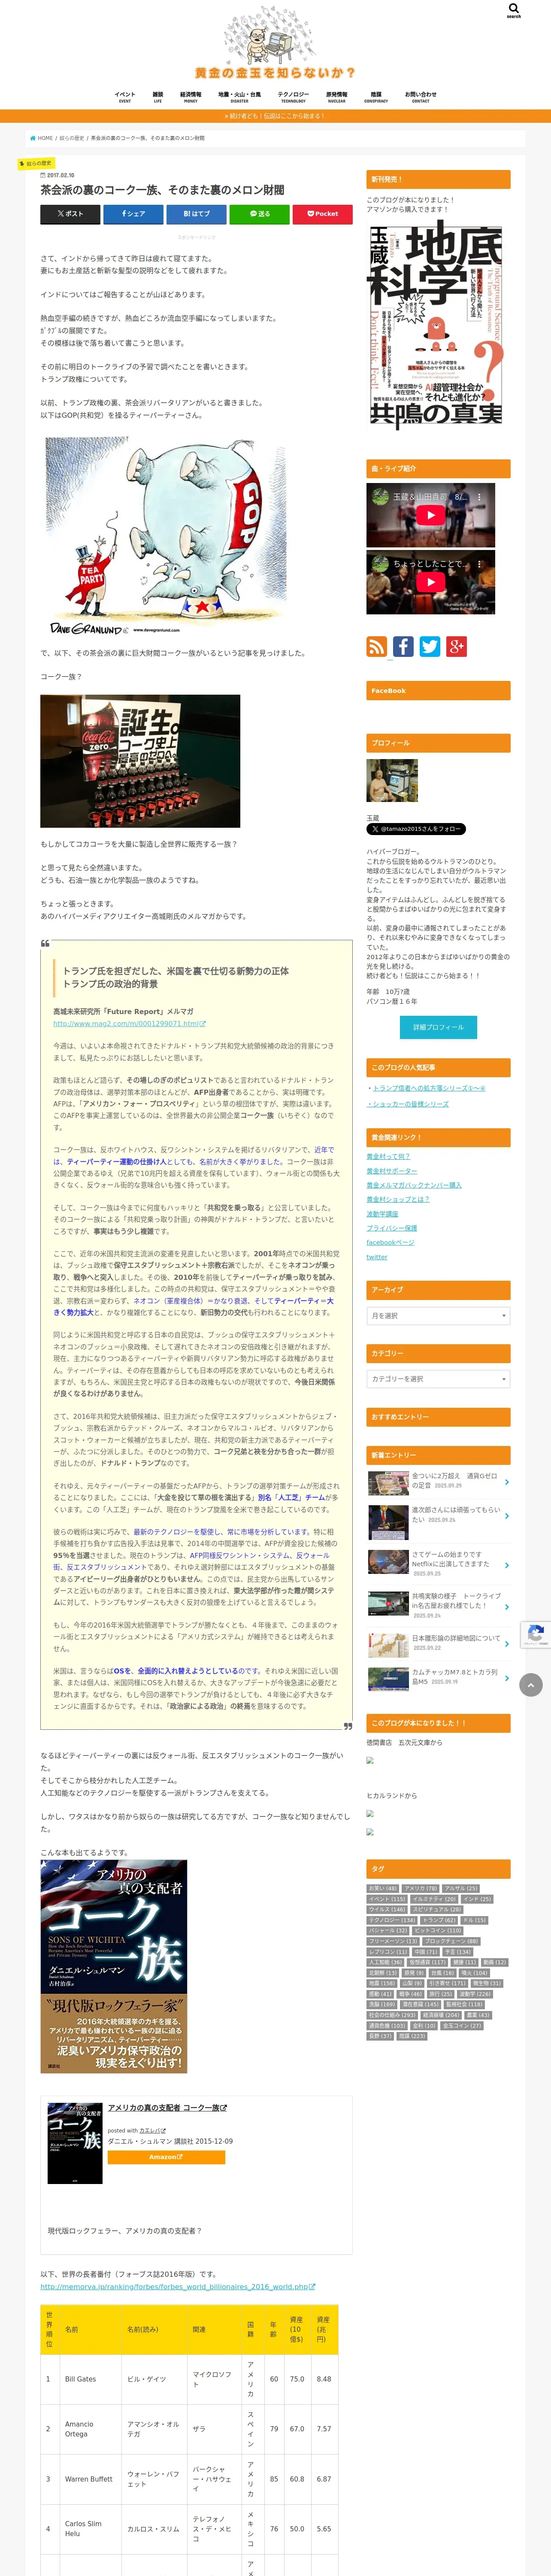Viewport: 551px width, 2576px height.
Task: Expand the カテゴリーを選択 dropdown
Action: tap(438, 1378)
